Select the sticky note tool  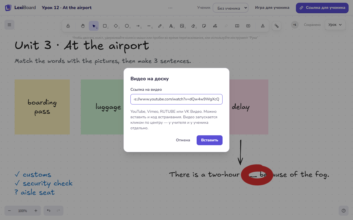point(204,26)
